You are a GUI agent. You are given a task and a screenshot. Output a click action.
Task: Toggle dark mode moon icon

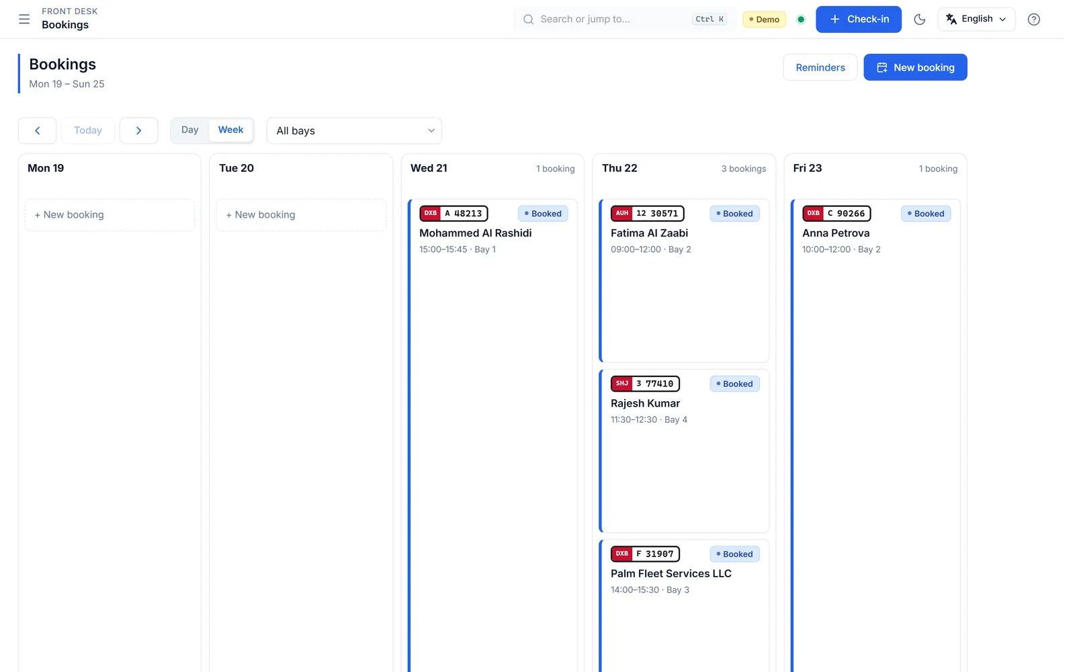click(920, 19)
